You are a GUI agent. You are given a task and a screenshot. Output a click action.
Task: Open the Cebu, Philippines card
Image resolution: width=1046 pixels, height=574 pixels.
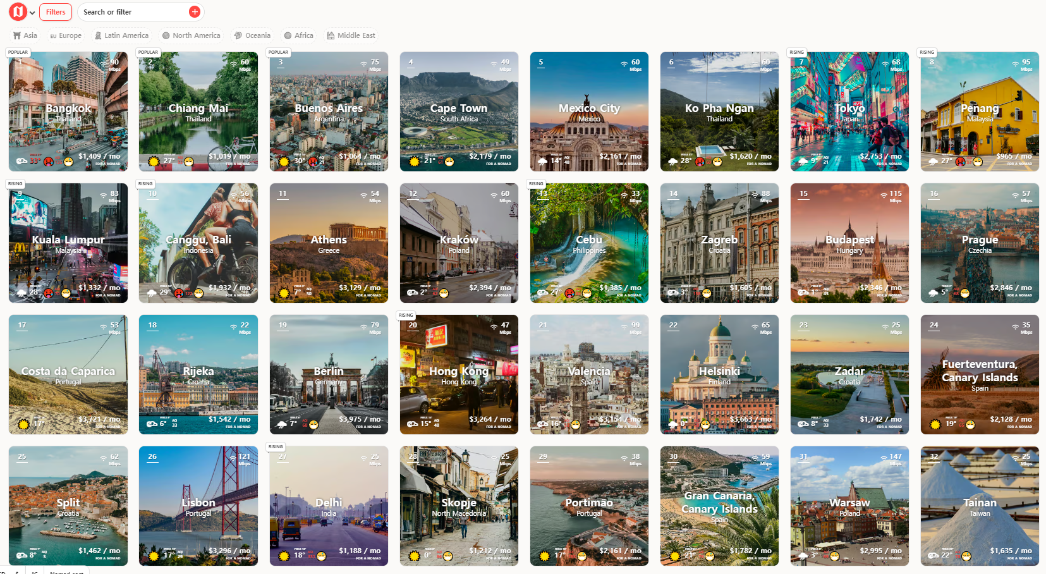[589, 243]
